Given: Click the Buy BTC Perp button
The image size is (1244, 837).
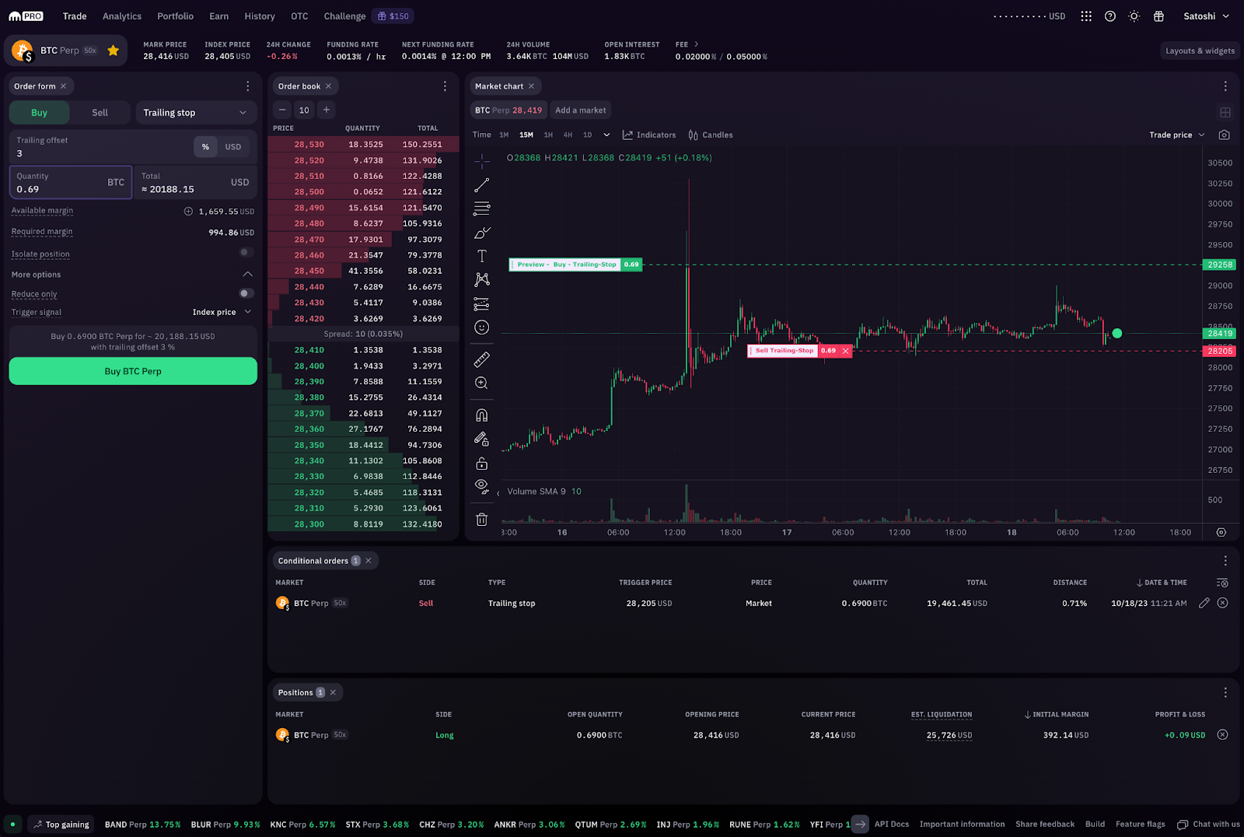Looking at the screenshot, I should pos(133,371).
